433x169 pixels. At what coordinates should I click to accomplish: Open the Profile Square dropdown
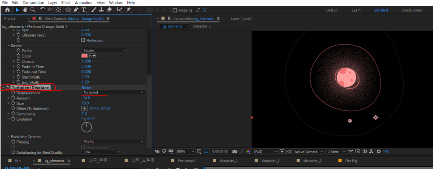pos(104,51)
